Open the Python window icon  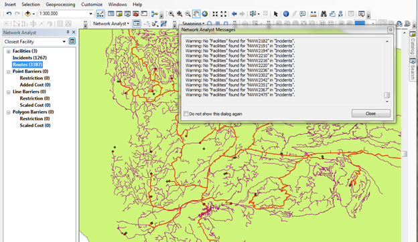coord(144,13)
